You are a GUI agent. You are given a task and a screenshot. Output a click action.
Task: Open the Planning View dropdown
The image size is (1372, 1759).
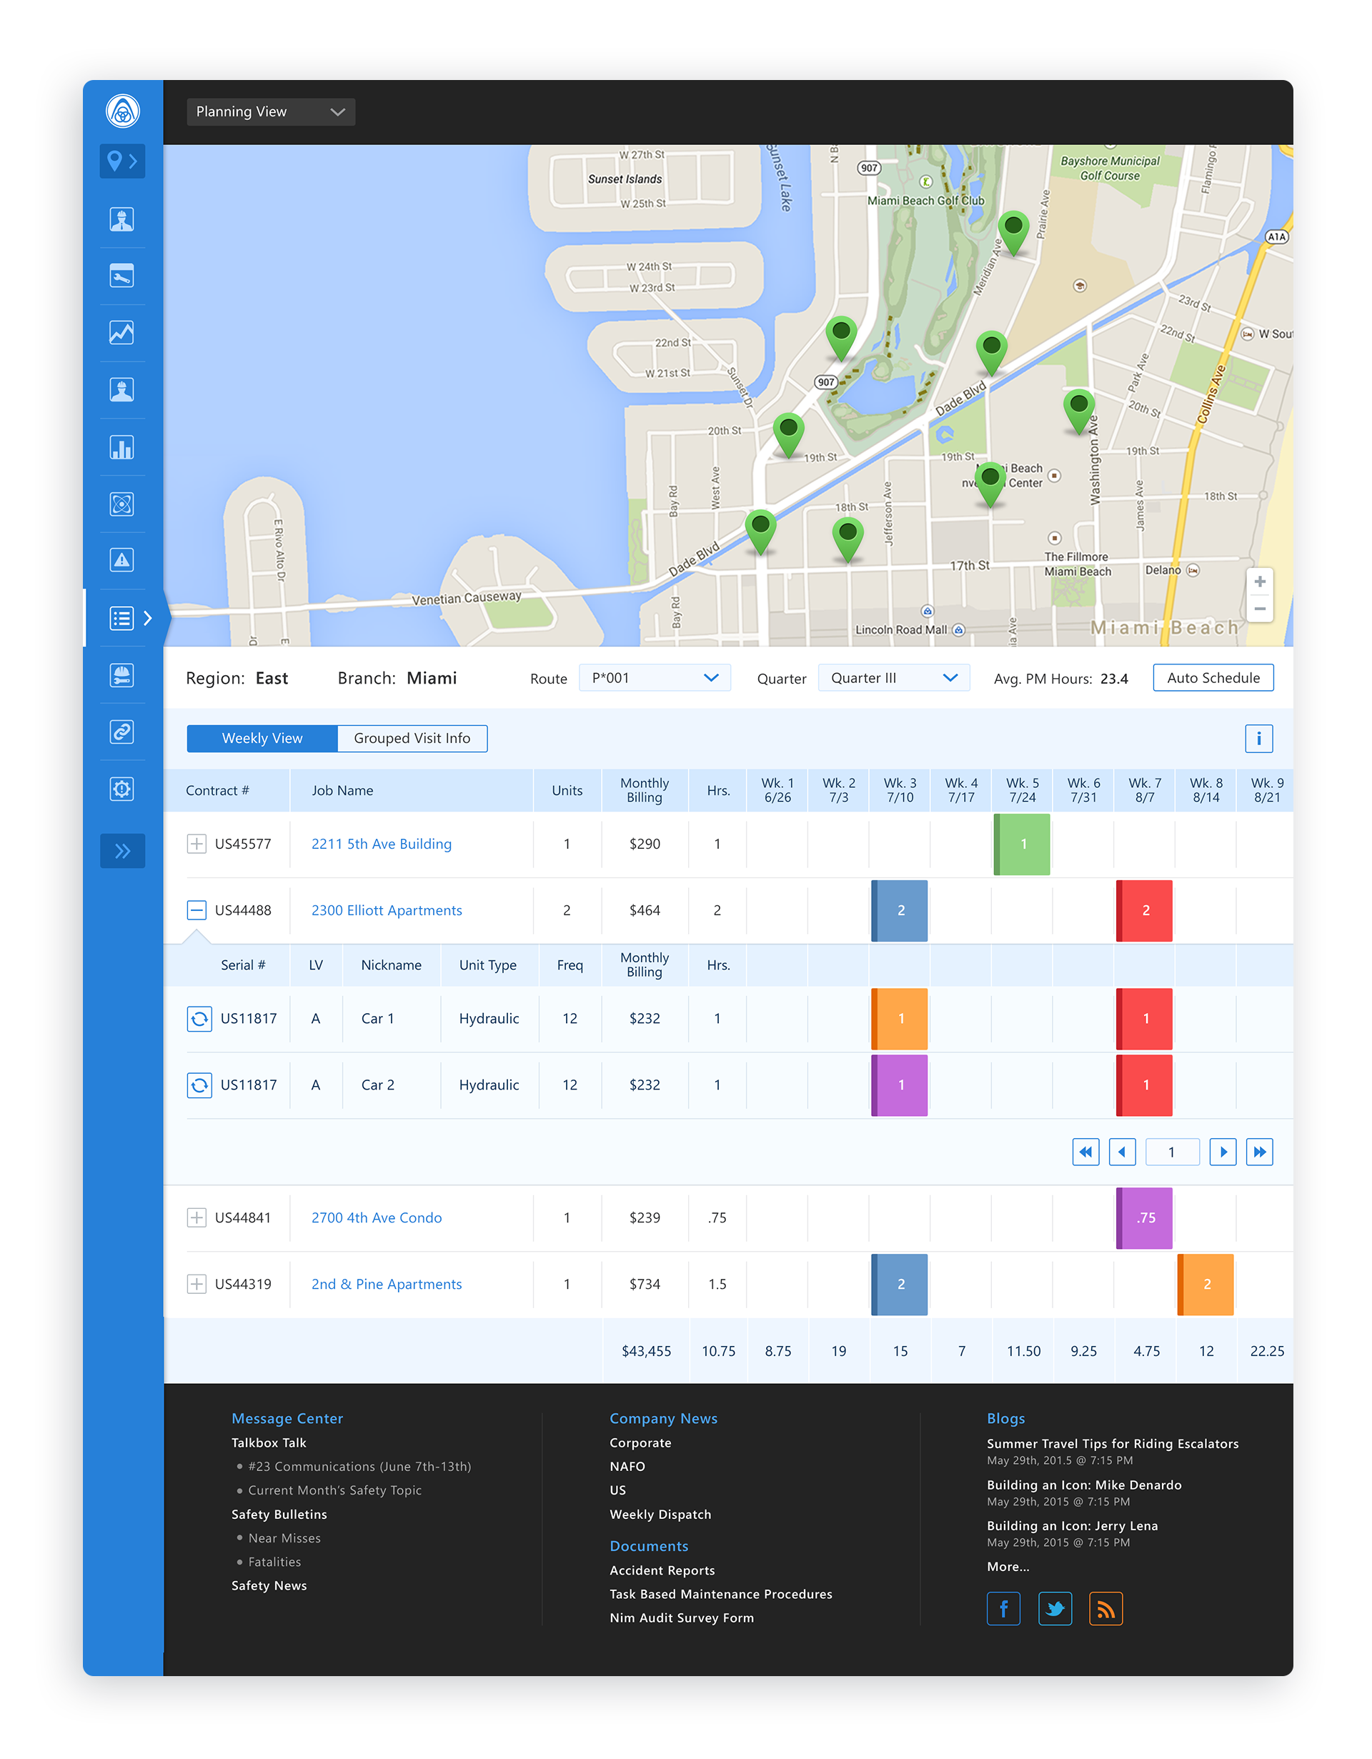pos(271,112)
